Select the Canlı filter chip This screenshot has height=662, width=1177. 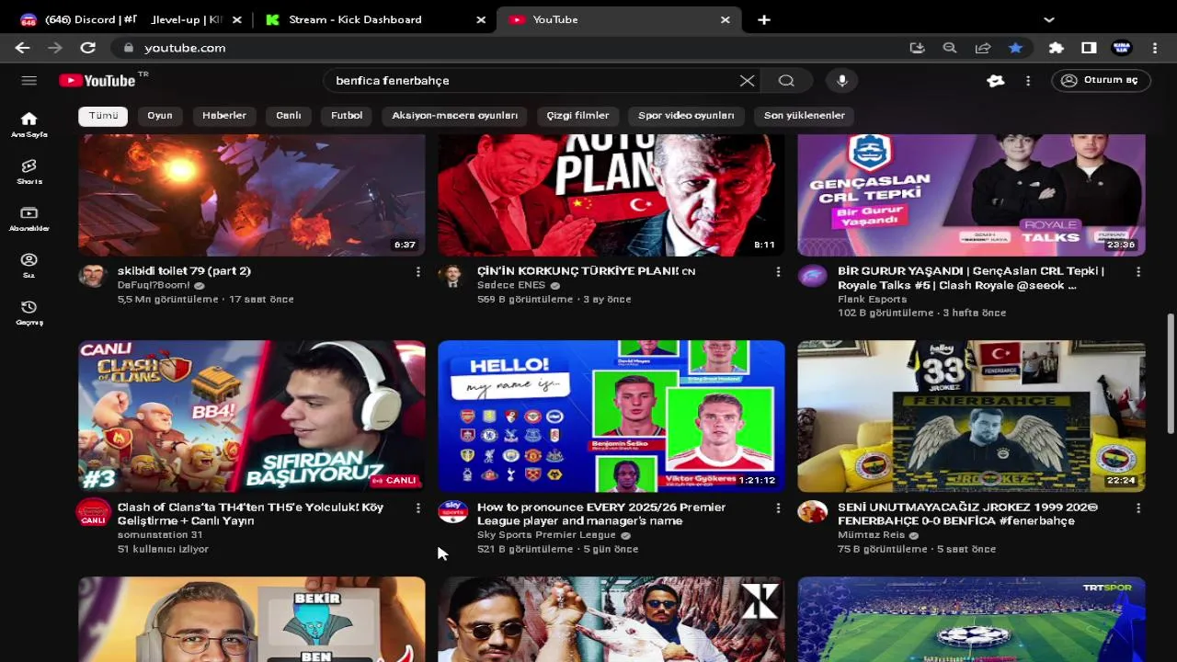[x=289, y=116]
